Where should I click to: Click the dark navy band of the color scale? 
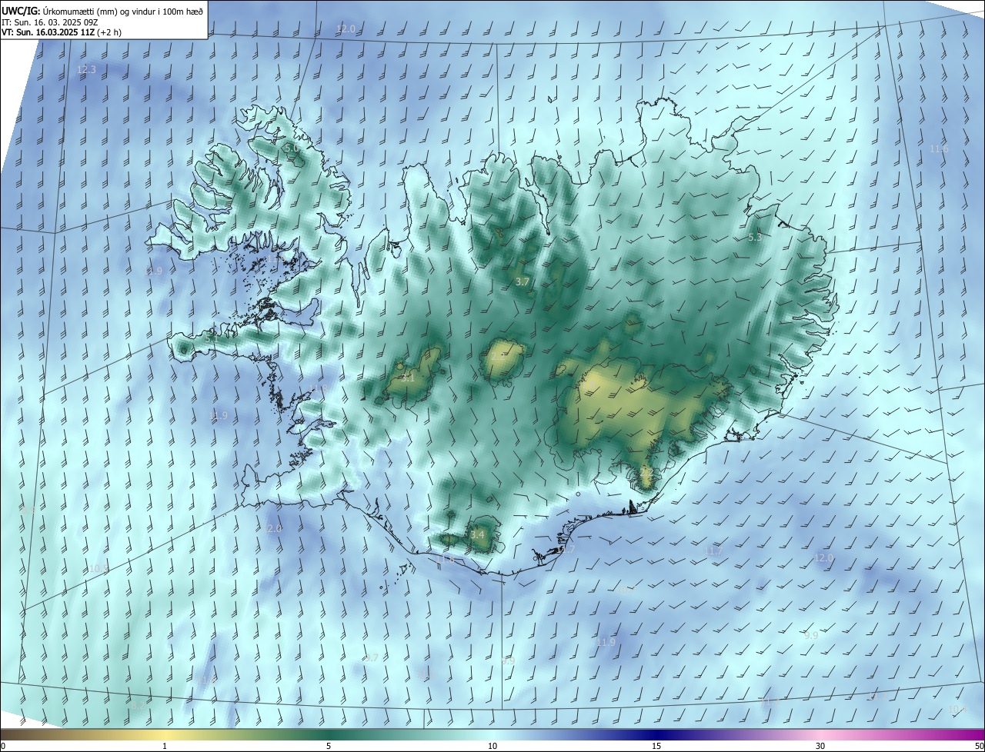[656, 734]
